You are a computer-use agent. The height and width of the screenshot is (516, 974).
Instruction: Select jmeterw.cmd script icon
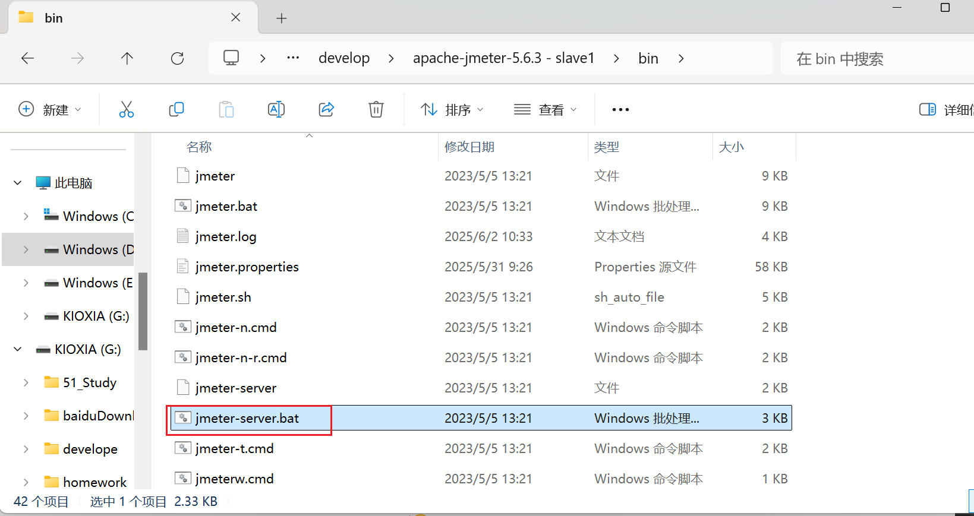point(183,479)
